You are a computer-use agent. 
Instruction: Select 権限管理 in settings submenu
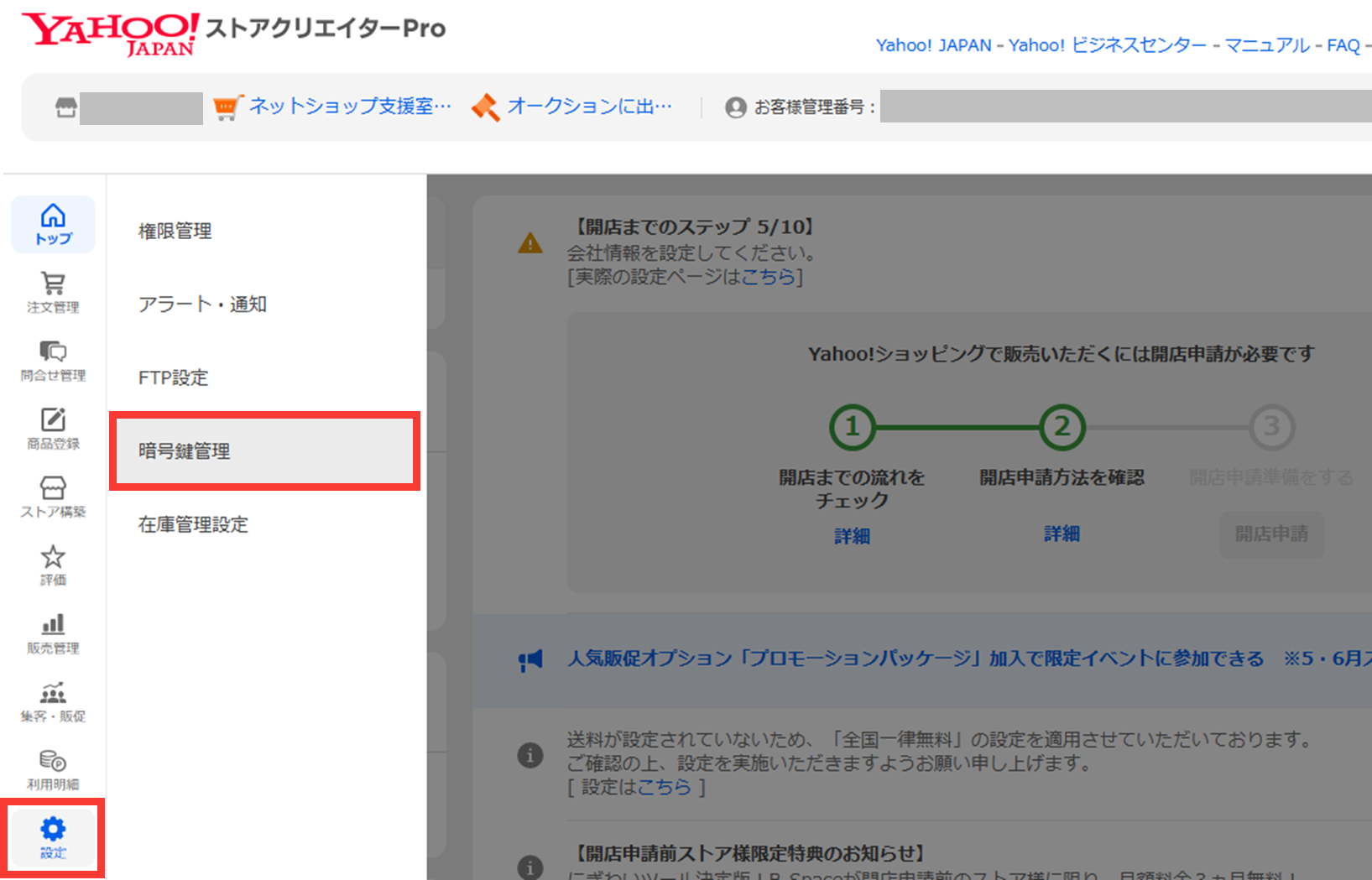[175, 231]
